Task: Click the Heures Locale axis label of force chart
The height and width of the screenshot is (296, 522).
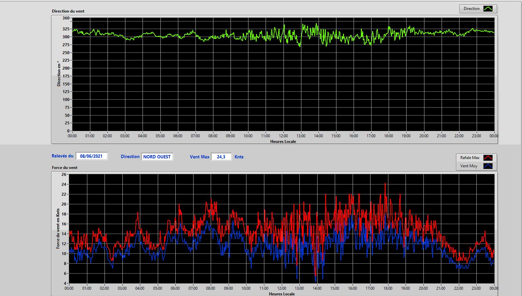Action: (x=282, y=294)
